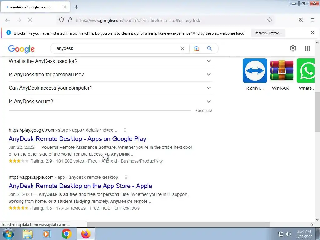Screen dimensions: 320x240
Task: Click the 'Rating: 2.9' text
Action: pos(41,161)
